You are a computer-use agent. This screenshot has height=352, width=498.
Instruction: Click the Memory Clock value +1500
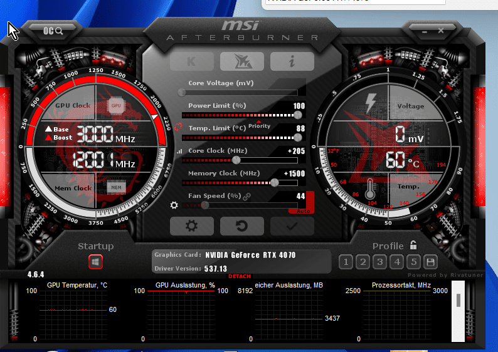[x=294, y=173]
